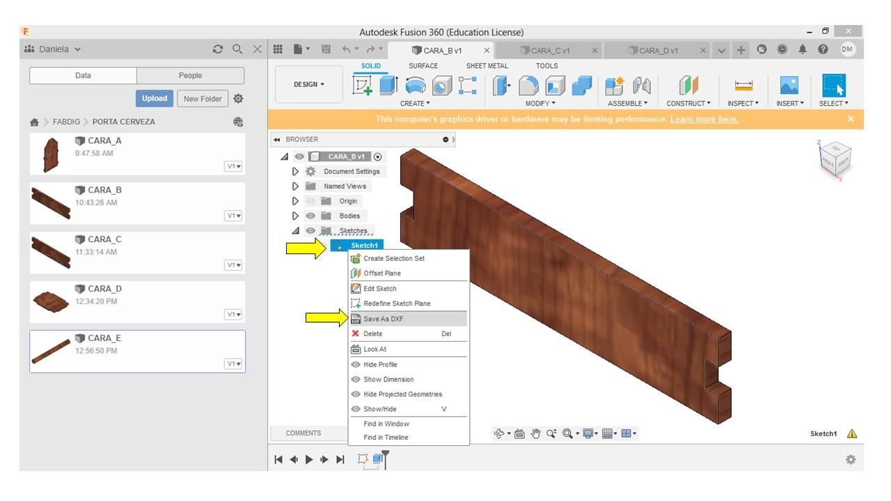This screenshot has height=501, width=891.
Task: Open the timeline settings gear
Action: 851,459
